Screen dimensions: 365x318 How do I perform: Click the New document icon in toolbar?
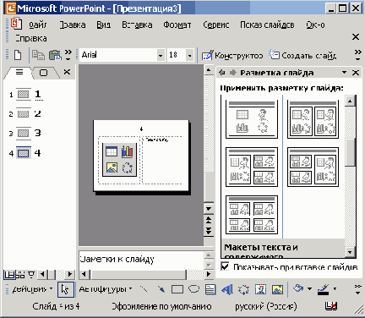tap(18, 55)
